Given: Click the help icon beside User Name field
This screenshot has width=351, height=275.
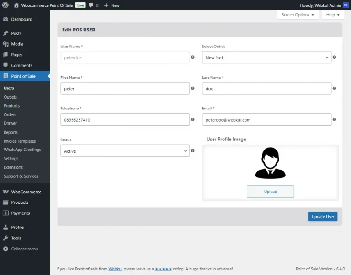Looking at the screenshot, I should 192,57.
